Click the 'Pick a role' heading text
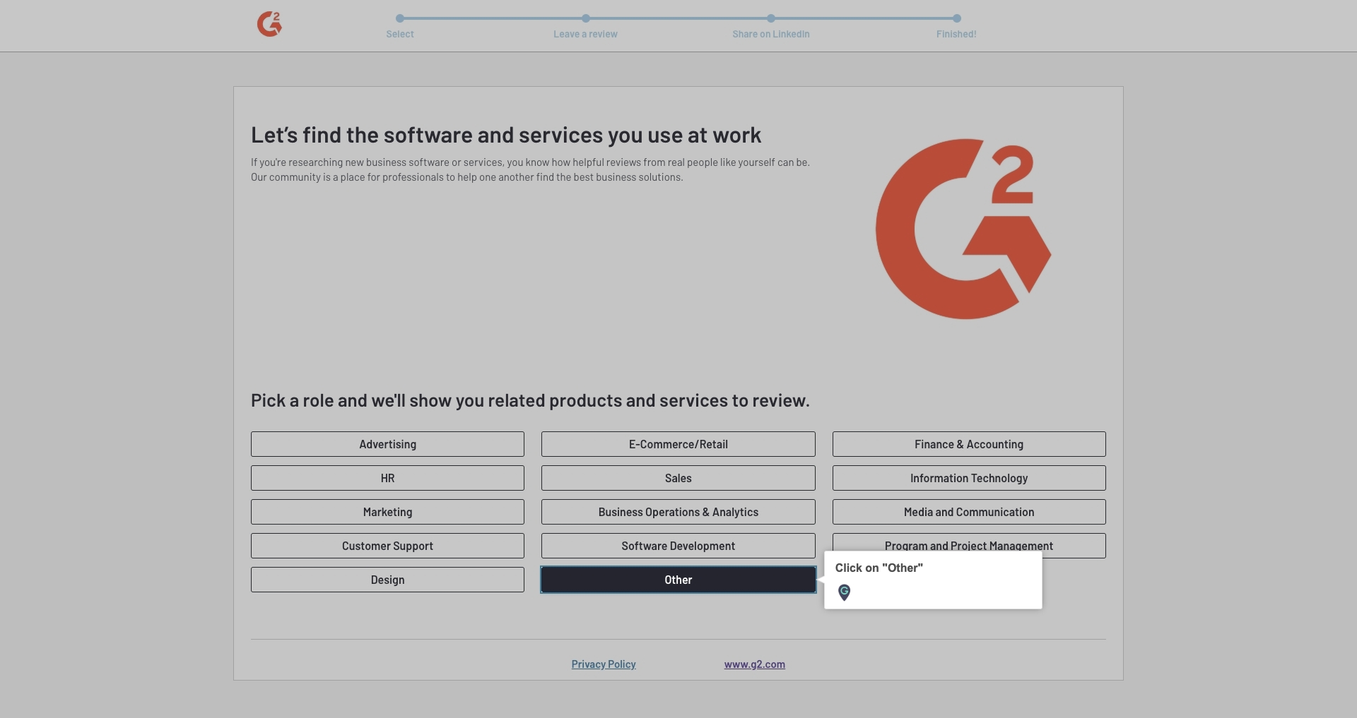 point(530,400)
